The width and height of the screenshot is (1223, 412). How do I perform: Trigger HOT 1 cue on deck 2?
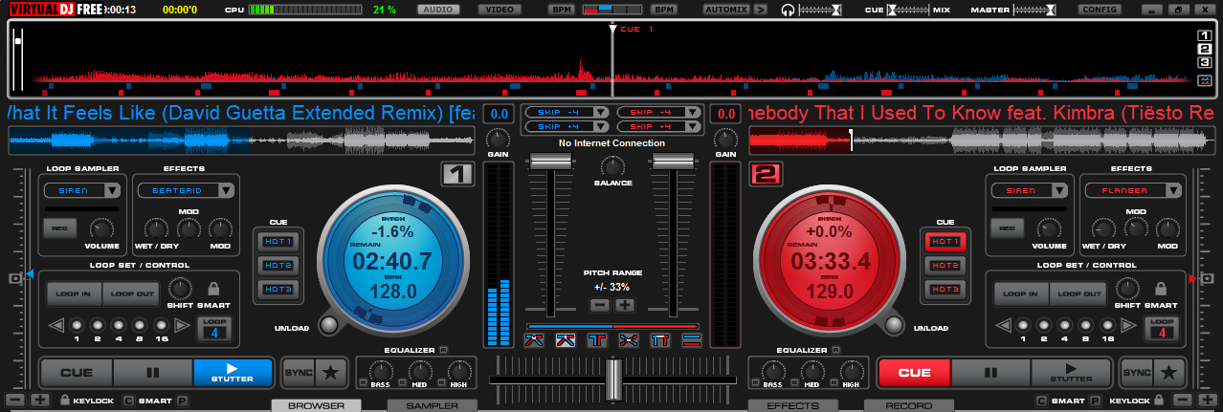point(945,241)
